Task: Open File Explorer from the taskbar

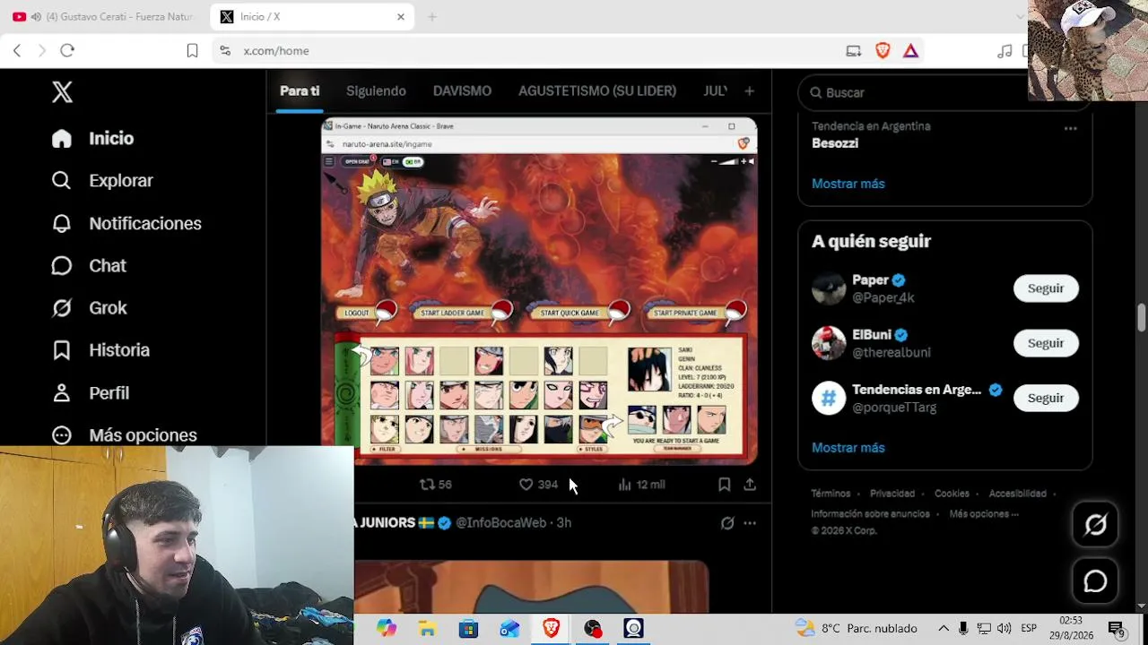Action: tap(427, 629)
